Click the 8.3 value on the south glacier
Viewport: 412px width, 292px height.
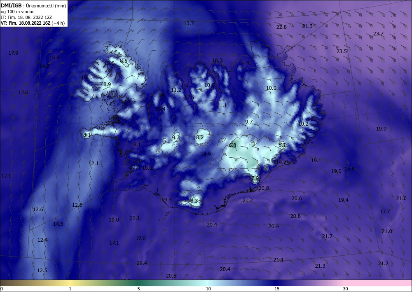click(x=194, y=201)
